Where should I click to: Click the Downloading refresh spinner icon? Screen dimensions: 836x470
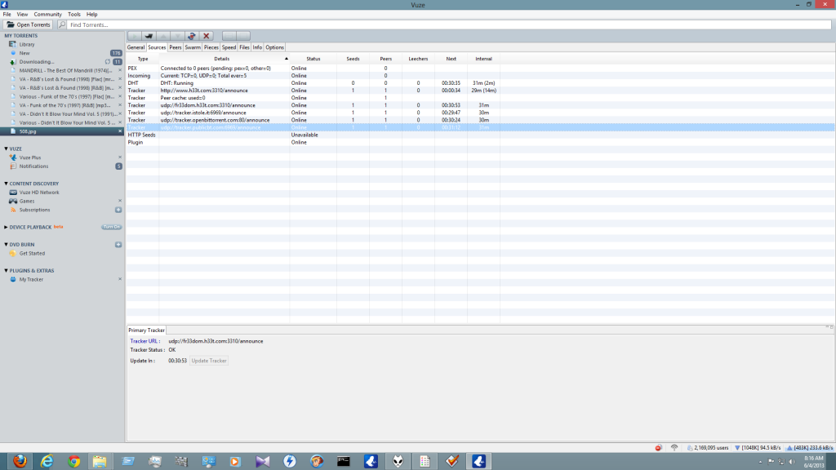[x=108, y=62]
